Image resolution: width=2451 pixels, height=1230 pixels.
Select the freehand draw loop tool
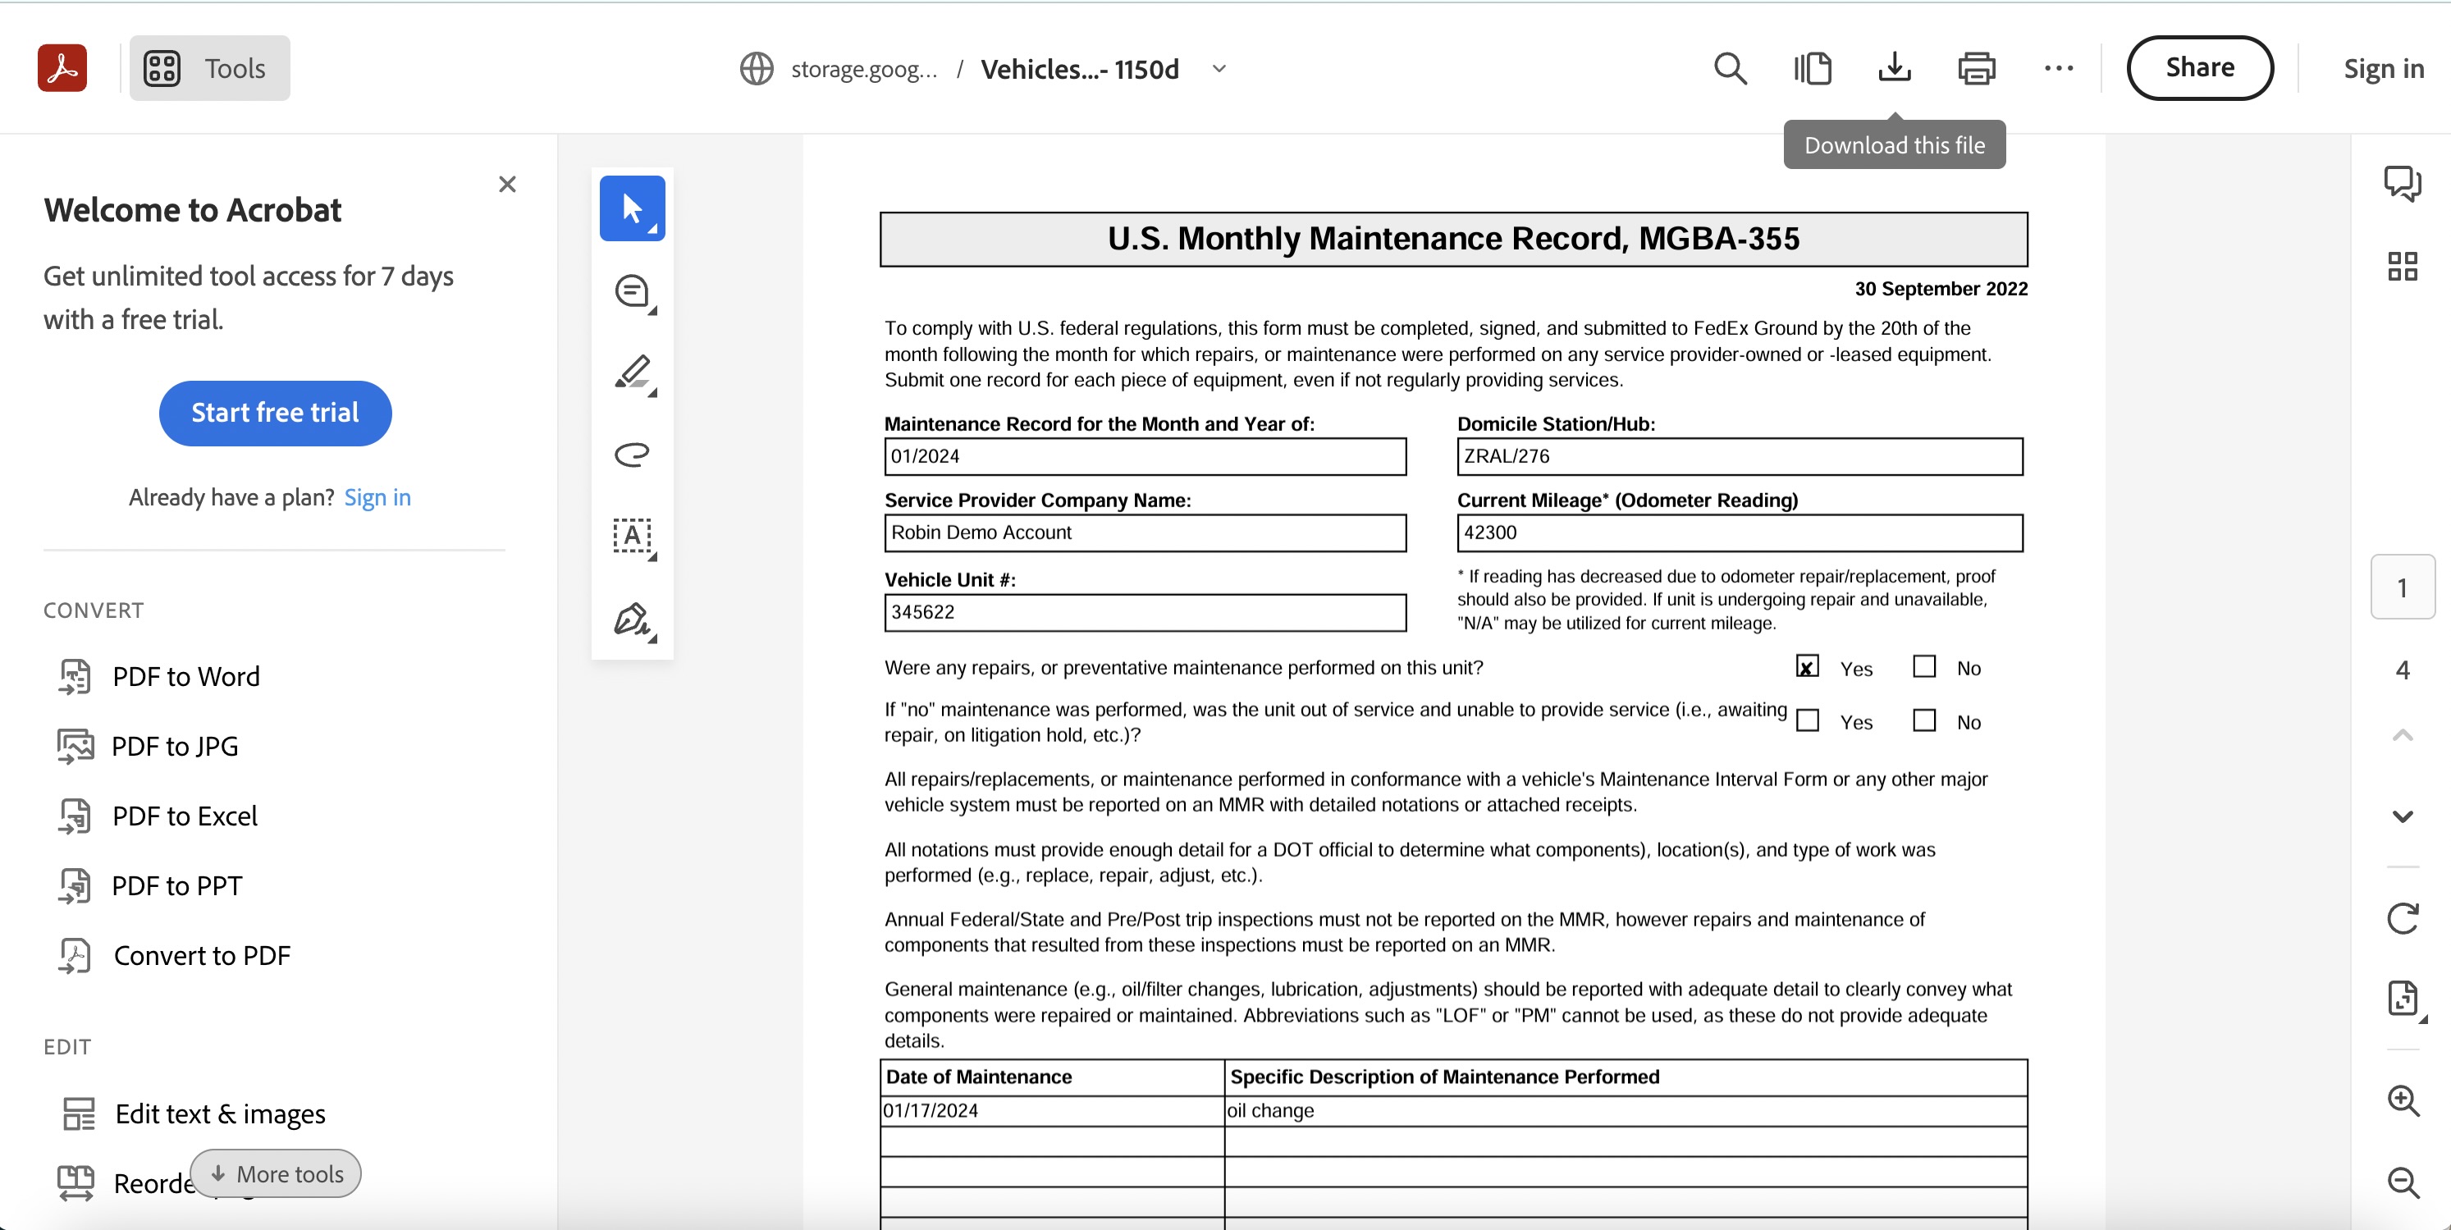pos(633,454)
